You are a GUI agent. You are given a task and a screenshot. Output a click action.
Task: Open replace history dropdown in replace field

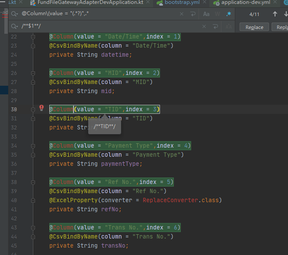click(x=15, y=26)
